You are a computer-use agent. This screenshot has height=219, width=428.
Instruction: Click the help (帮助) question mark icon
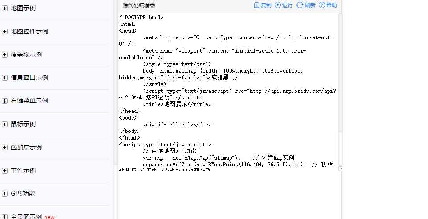322,5
